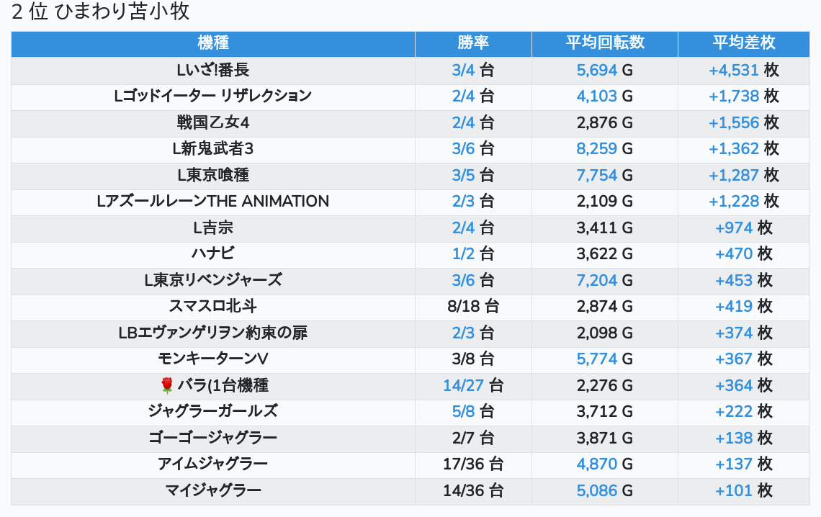The image size is (821, 517).
Task: Click the 4,870 value for アイムジャグラー
Action: point(596,464)
